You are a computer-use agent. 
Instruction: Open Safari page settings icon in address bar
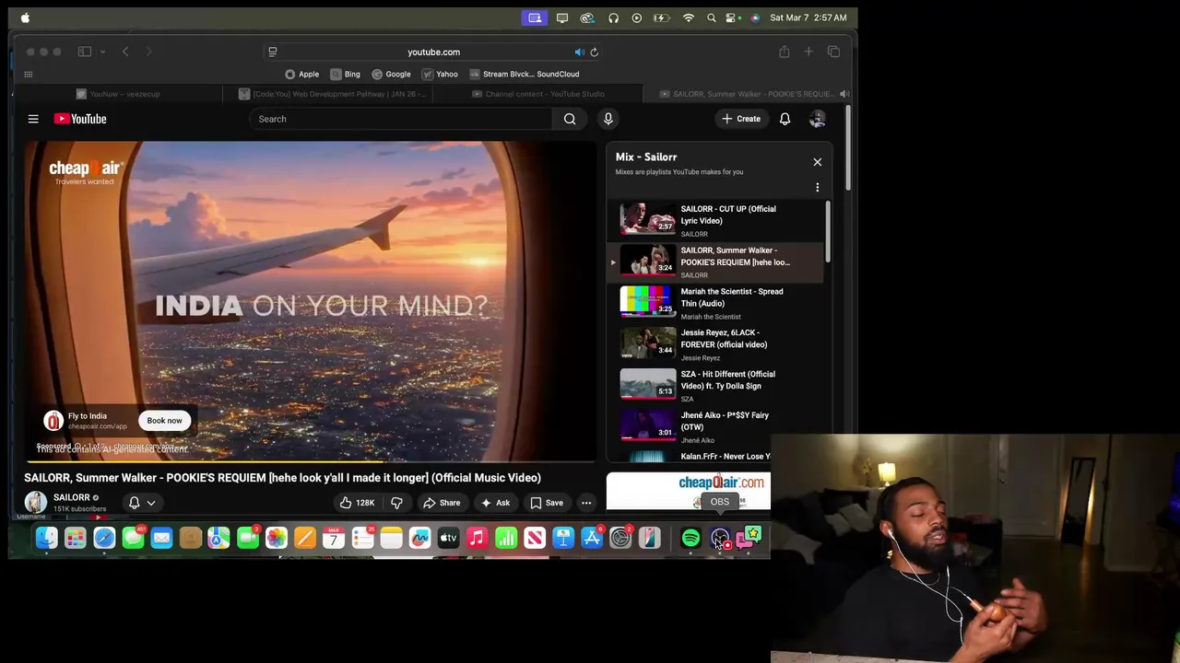[273, 52]
